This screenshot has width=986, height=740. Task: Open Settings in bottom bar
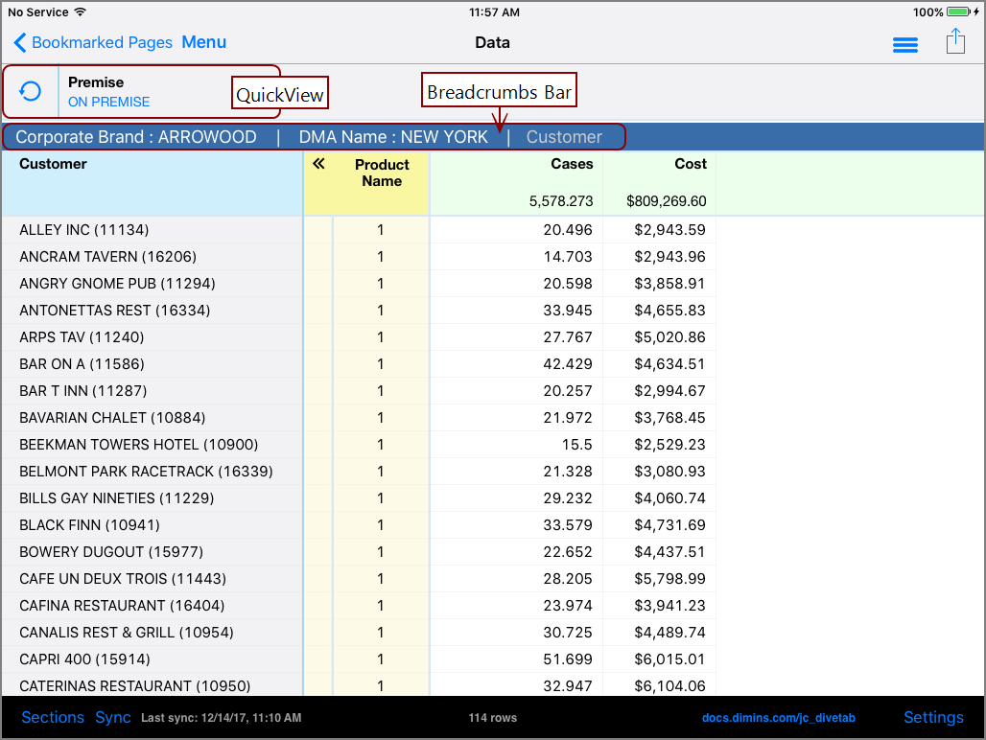(x=932, y=718)
